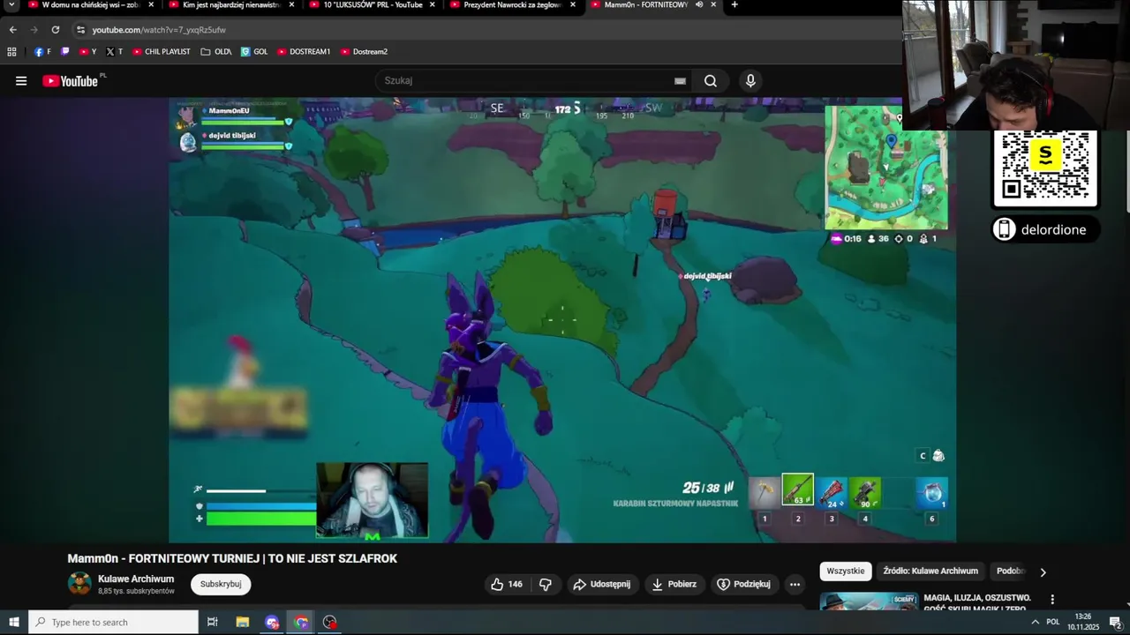
Task: Open the Chrome taskbar icon
Action: click(302, 623)
